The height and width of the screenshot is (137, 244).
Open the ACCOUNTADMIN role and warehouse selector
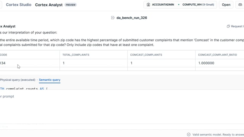pos(180,5)
